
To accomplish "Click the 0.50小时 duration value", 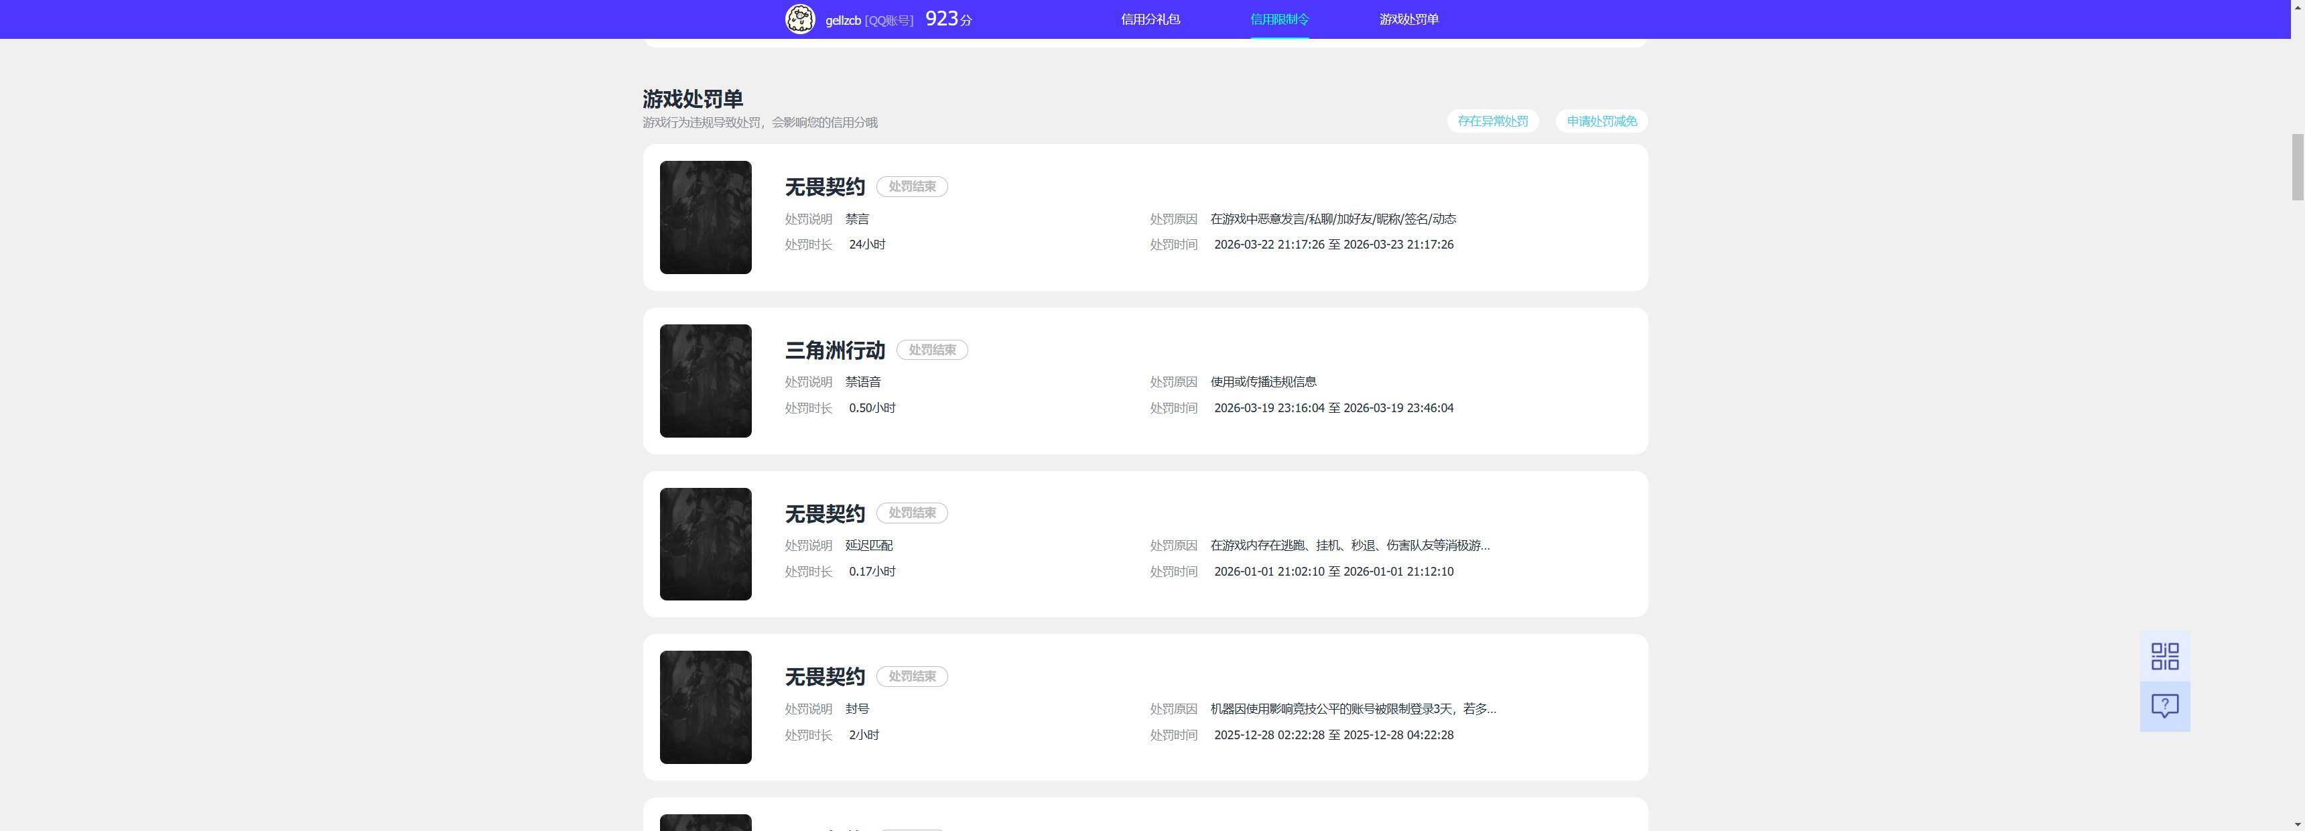I will pyautogui.click(x=872, y=408).
